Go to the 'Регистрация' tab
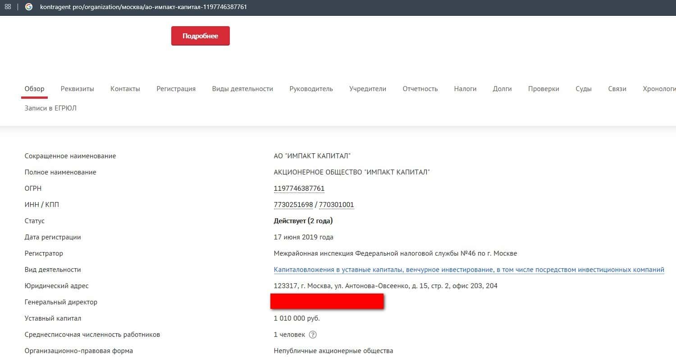This screenshot has width=676, height=363. 176,89
